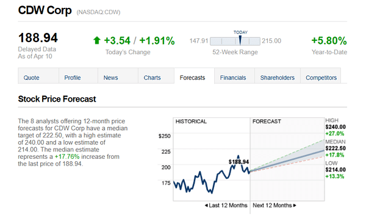Open the Financials tab
The height and width of the screenshot is (219, 366).
[234, 76]
